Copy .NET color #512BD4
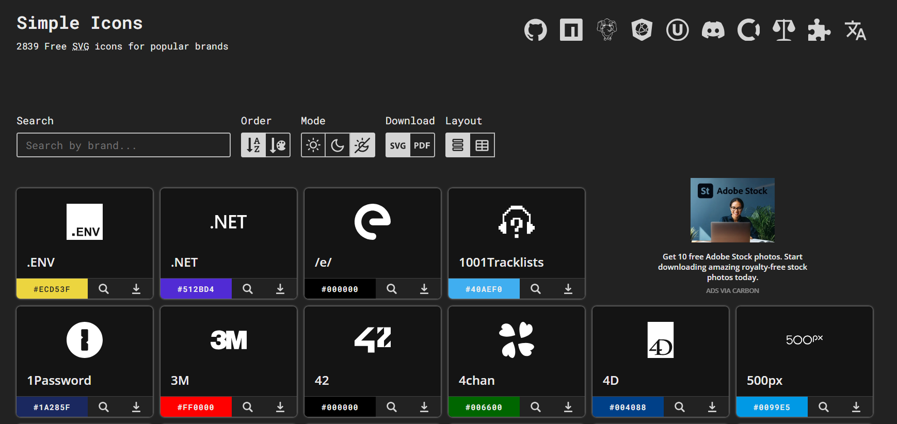The image size is (897, 424). point(196,289)
